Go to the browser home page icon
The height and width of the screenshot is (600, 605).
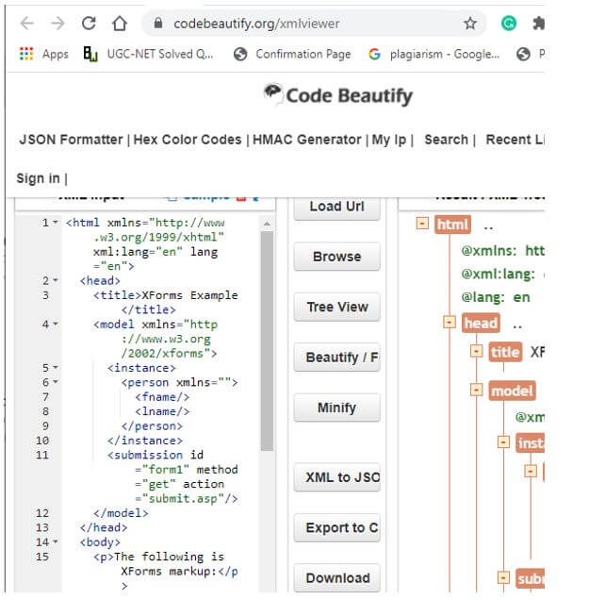[119, 24]
